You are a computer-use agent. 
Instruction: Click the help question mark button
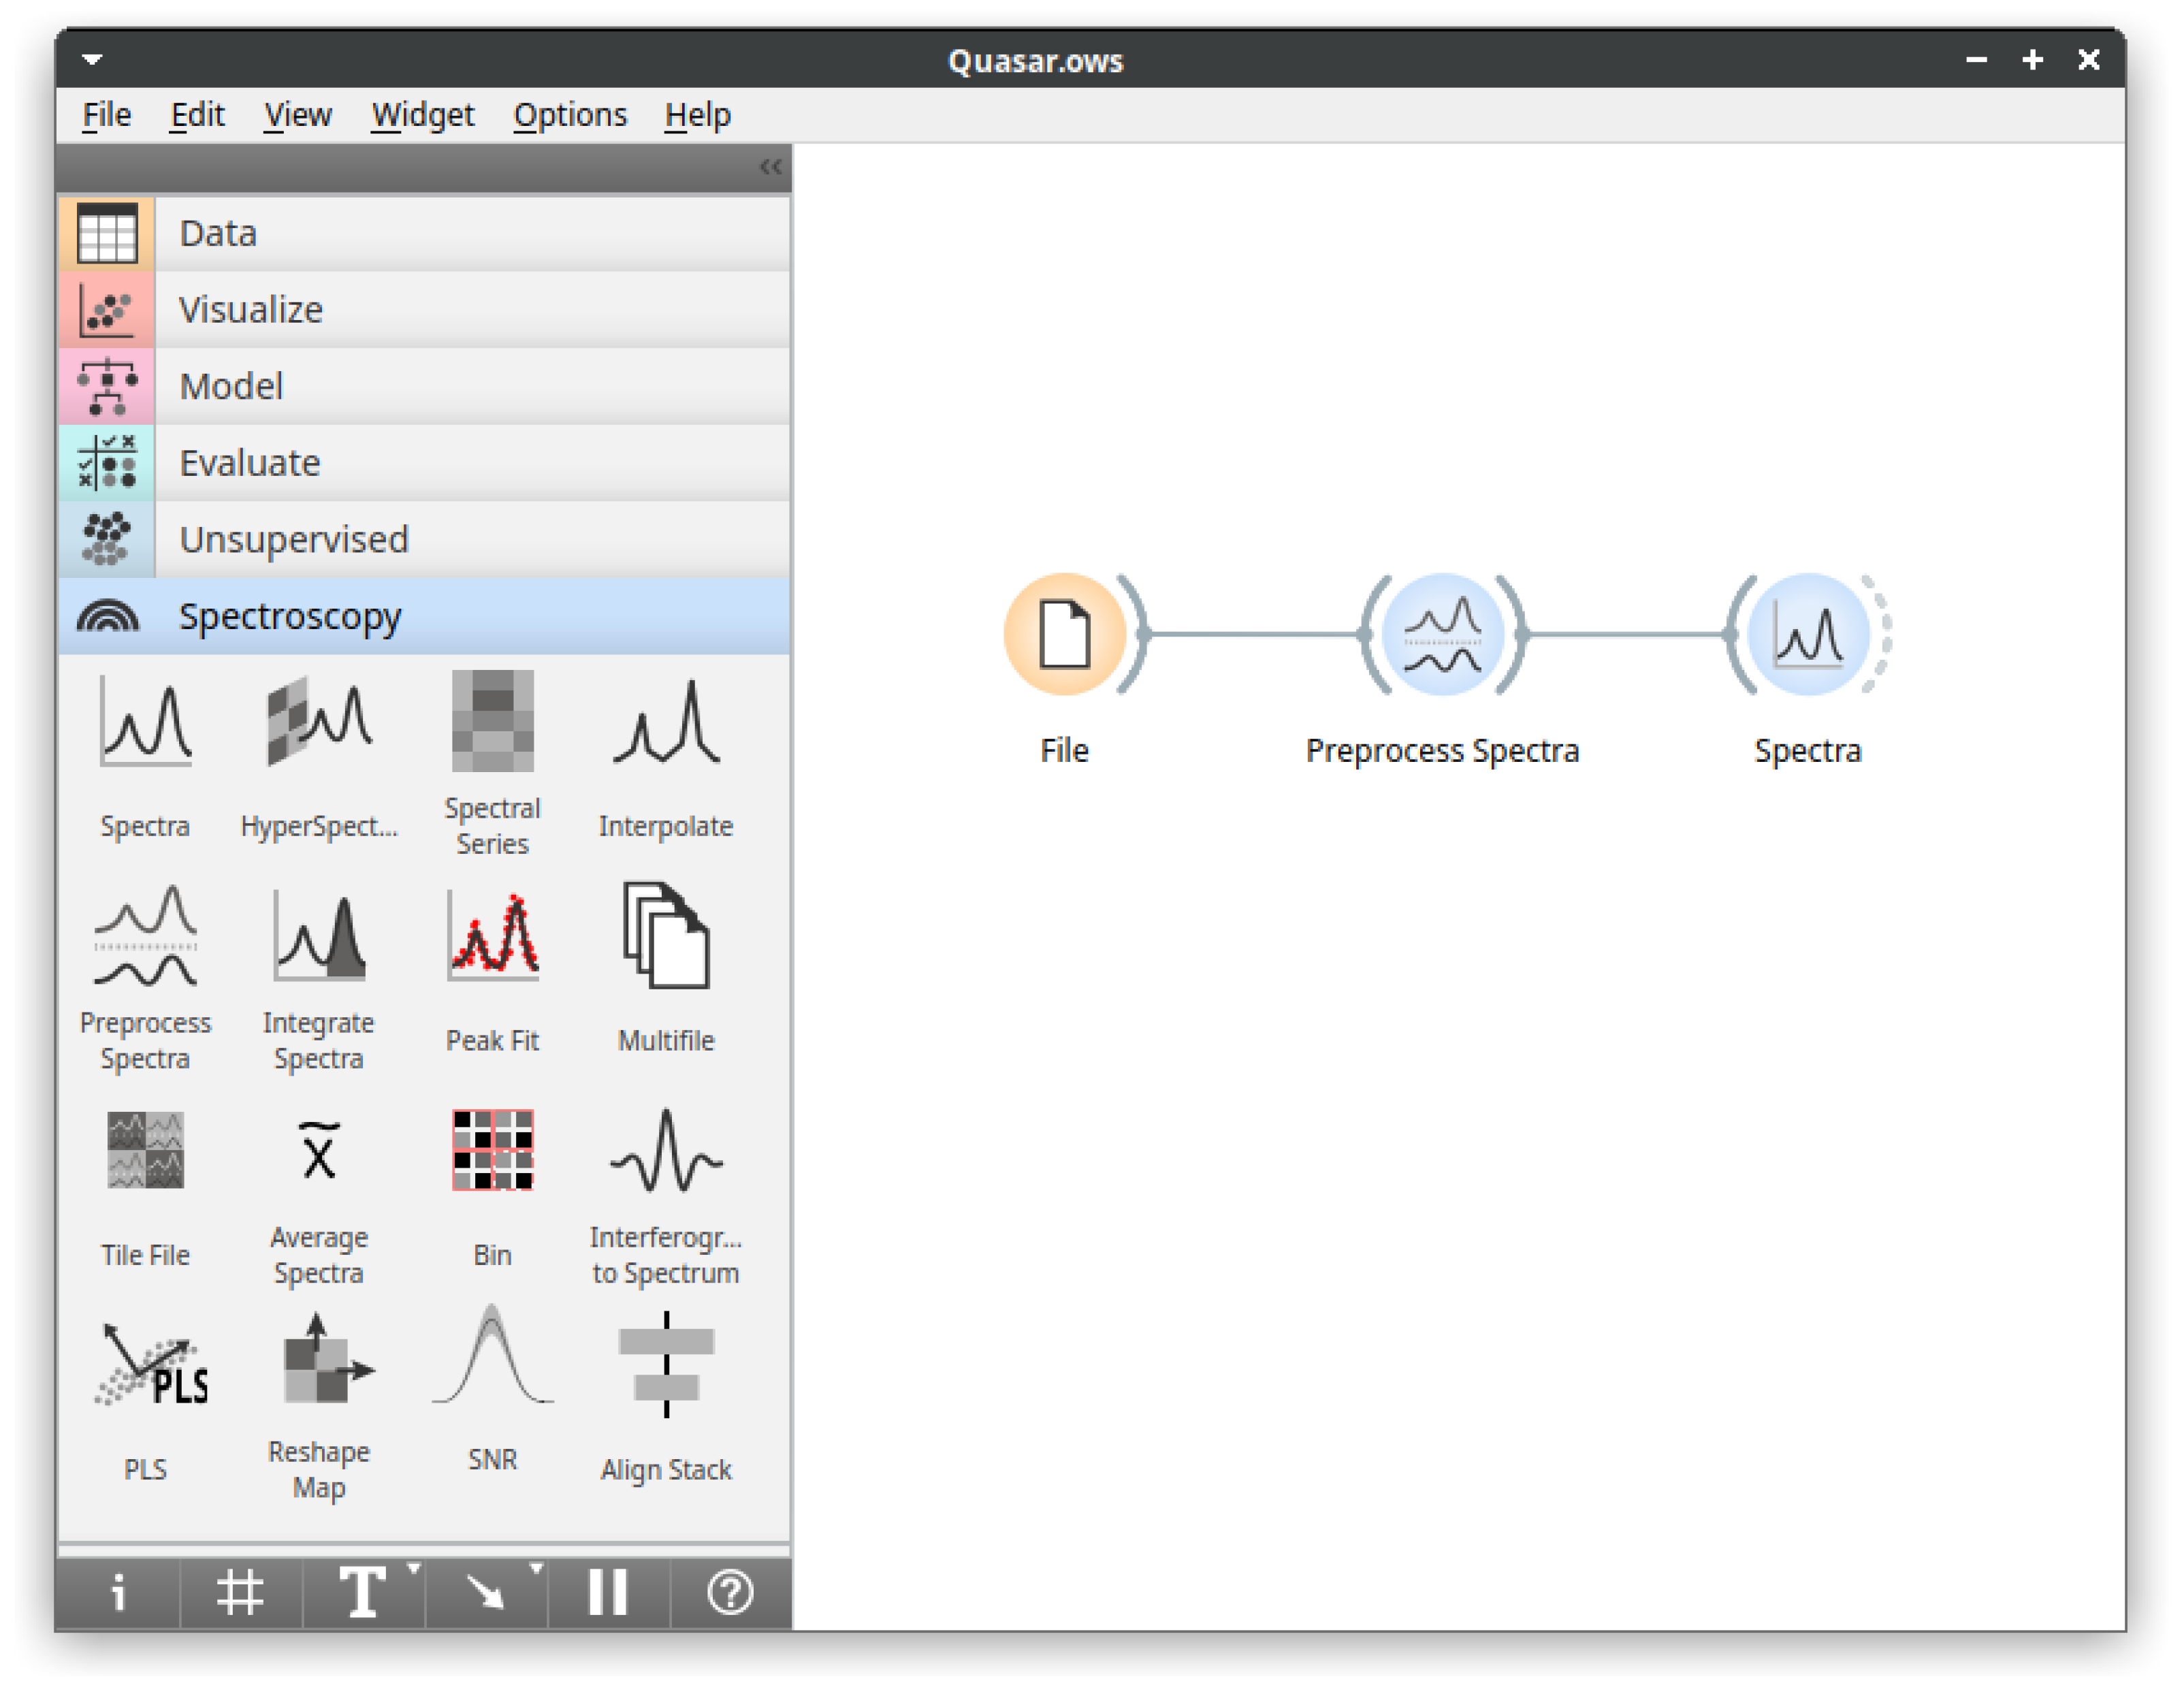pyautogui.click(x=730, y=1591)
